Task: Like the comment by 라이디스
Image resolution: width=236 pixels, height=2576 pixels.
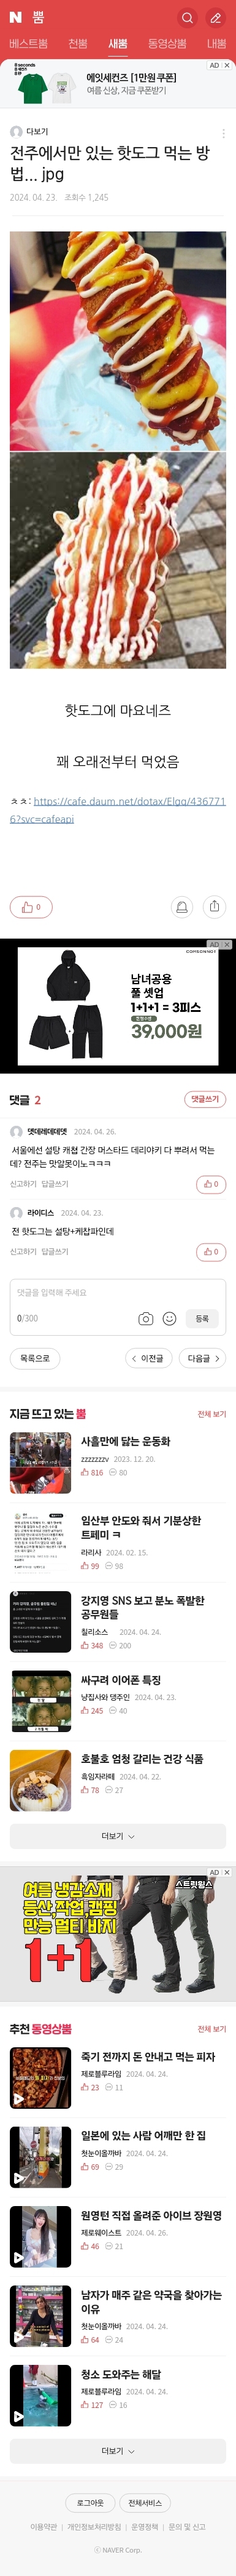Action: pyautogui.click(x=211, y=1252)
